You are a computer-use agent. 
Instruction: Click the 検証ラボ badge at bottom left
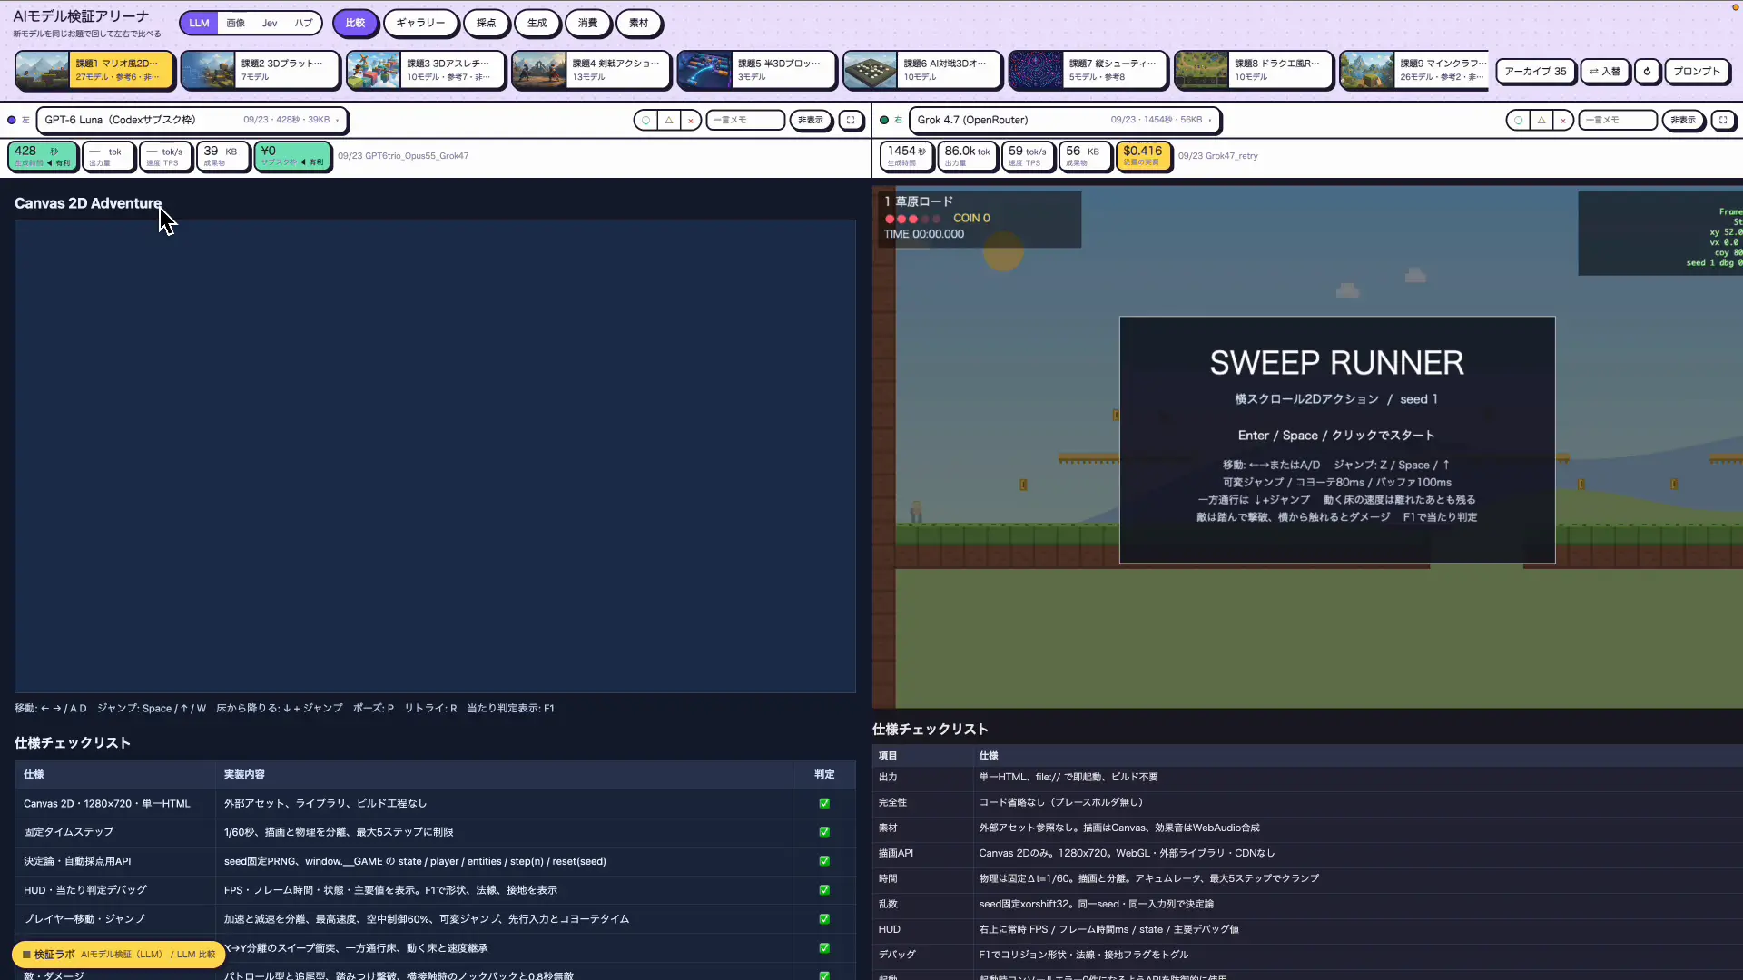click(x=118, y=954)
